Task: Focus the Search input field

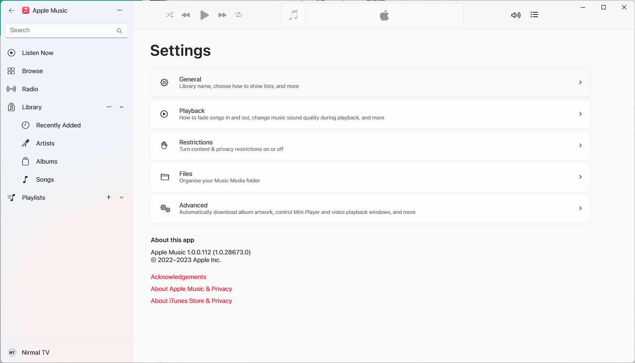Action: click(66, 31)
